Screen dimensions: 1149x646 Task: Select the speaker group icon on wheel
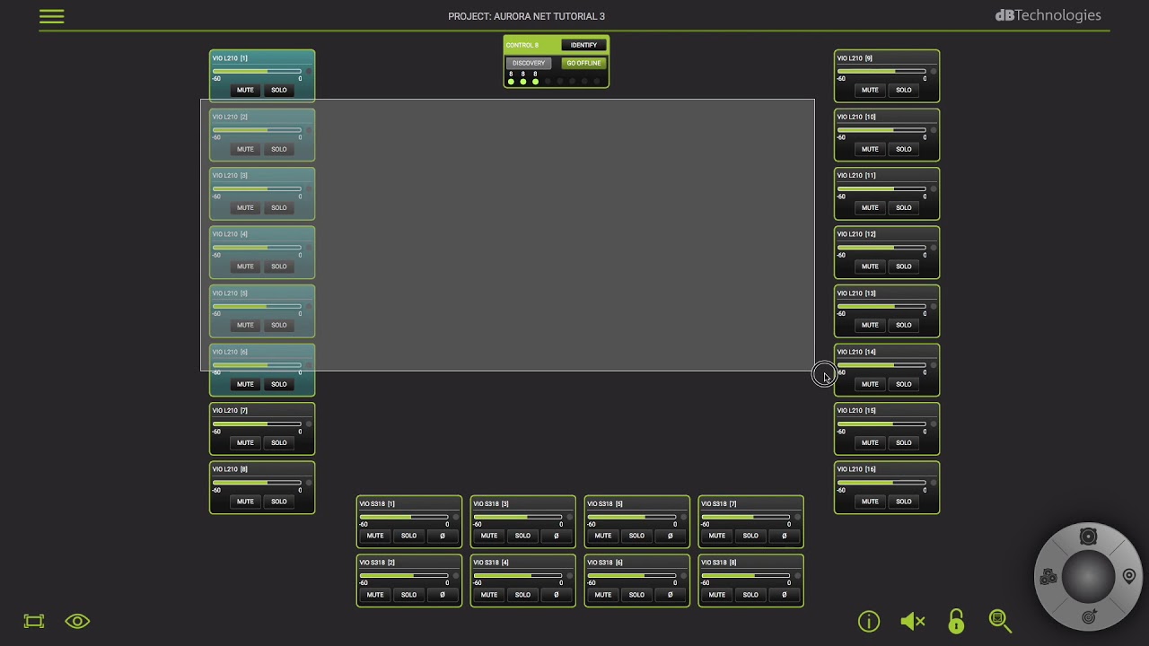point(1048,577)
